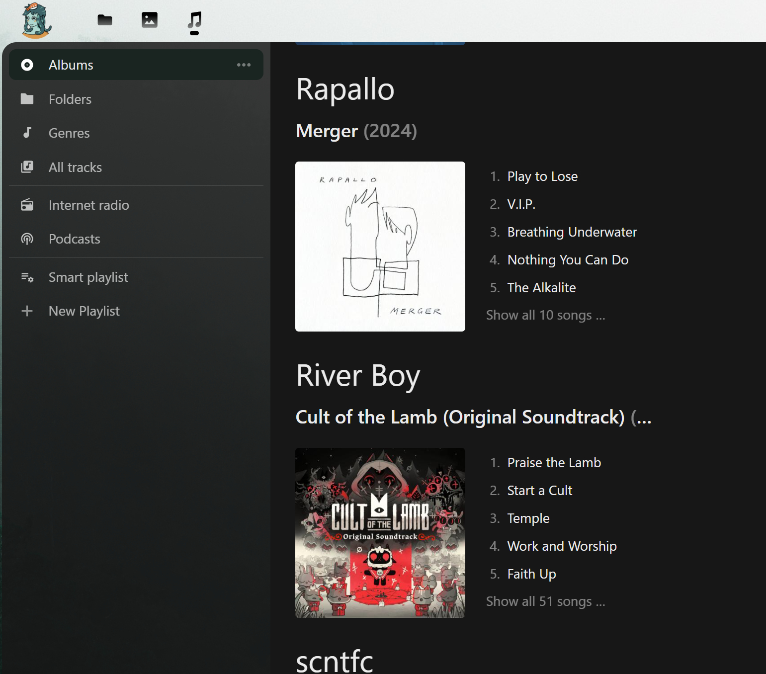Expand Show all 51 songs
The image size is (766, 674).
[x=545, y=601]
